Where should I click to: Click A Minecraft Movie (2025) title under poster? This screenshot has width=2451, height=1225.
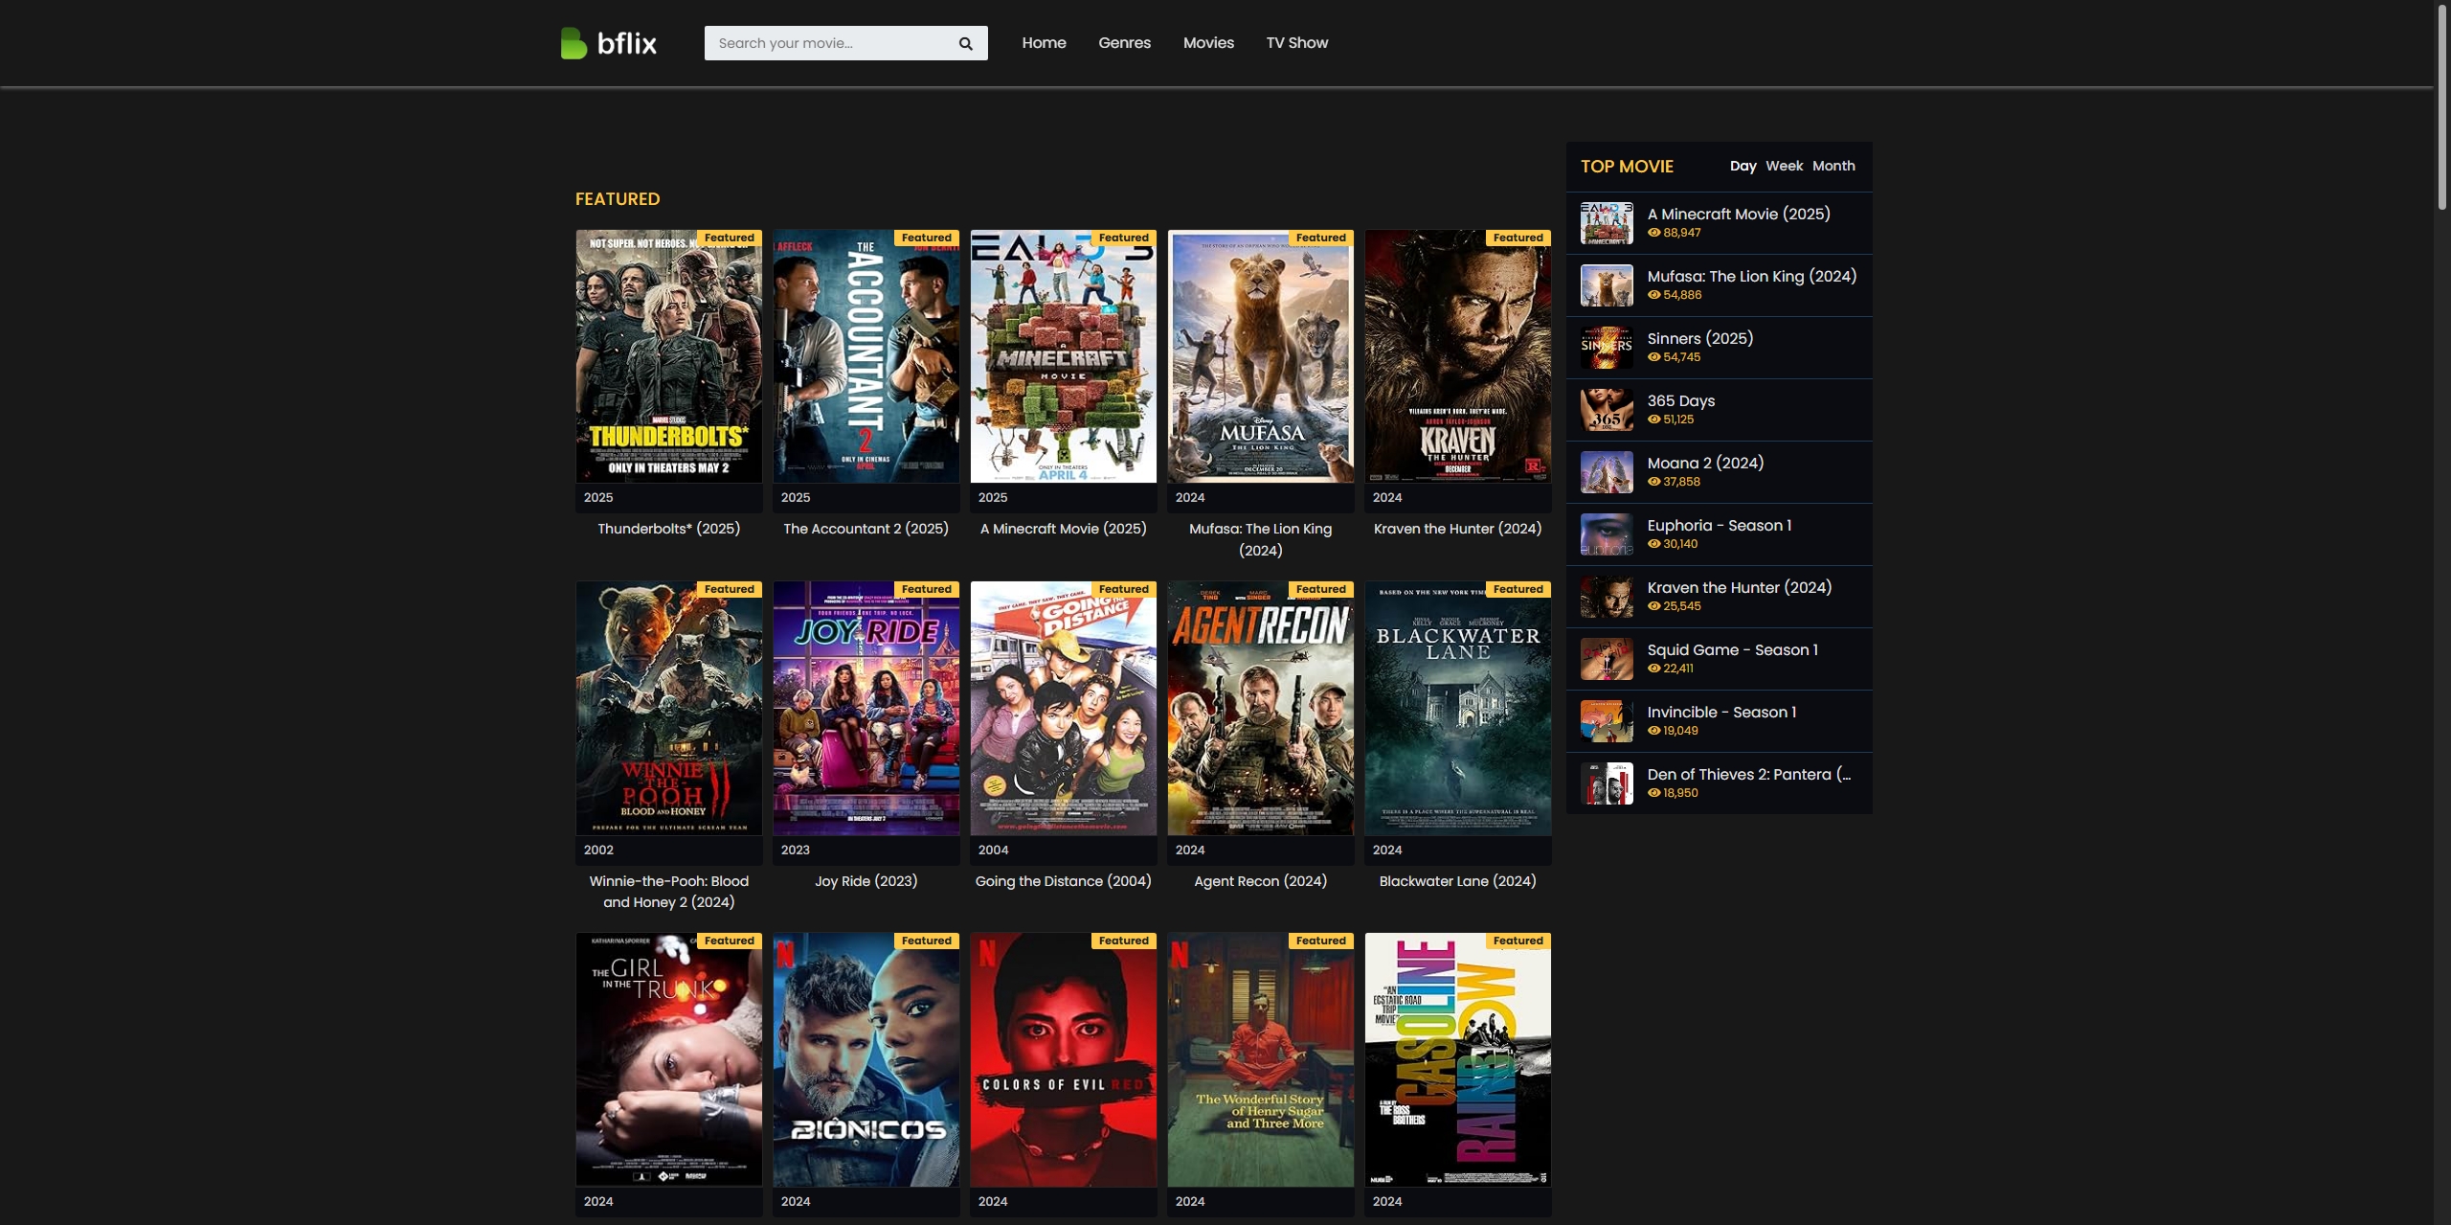point(1063,529)
